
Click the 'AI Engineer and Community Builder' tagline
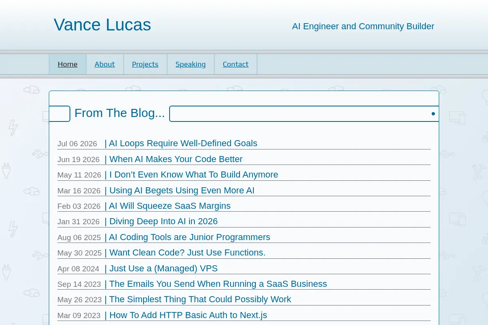pyautogui.click(x=363, y=26)
